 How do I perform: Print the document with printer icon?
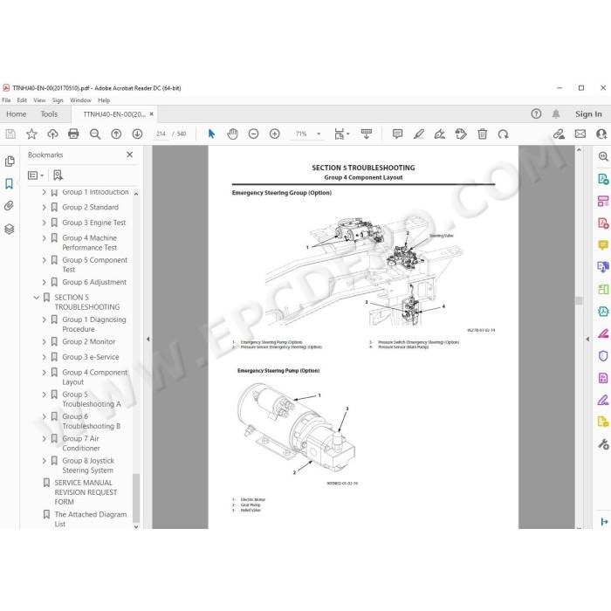tap(73, 134)
